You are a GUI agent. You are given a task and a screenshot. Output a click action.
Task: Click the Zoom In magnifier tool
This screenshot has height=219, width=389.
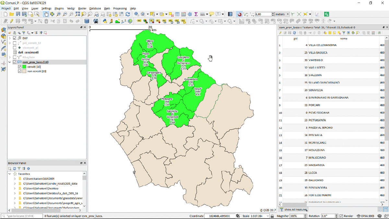click(59, 14)
